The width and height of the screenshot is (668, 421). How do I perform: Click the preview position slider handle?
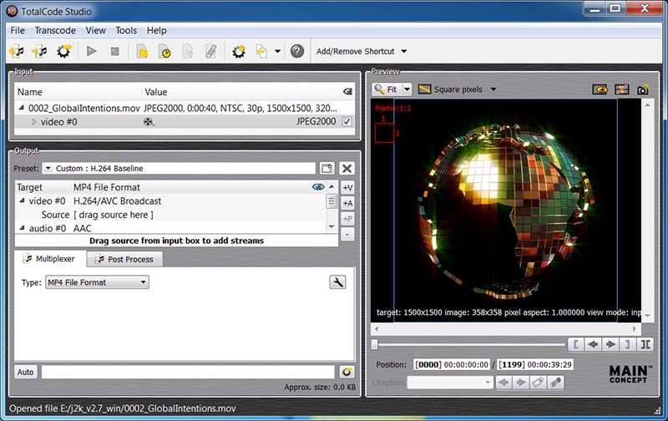375,344
